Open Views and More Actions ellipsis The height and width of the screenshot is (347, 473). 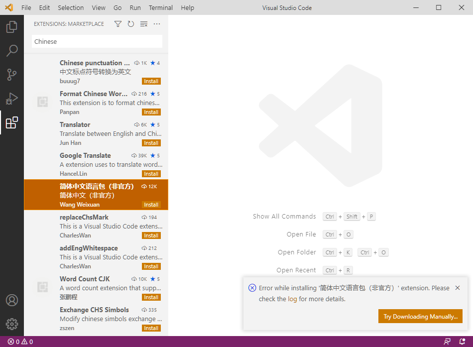[157, 24]
